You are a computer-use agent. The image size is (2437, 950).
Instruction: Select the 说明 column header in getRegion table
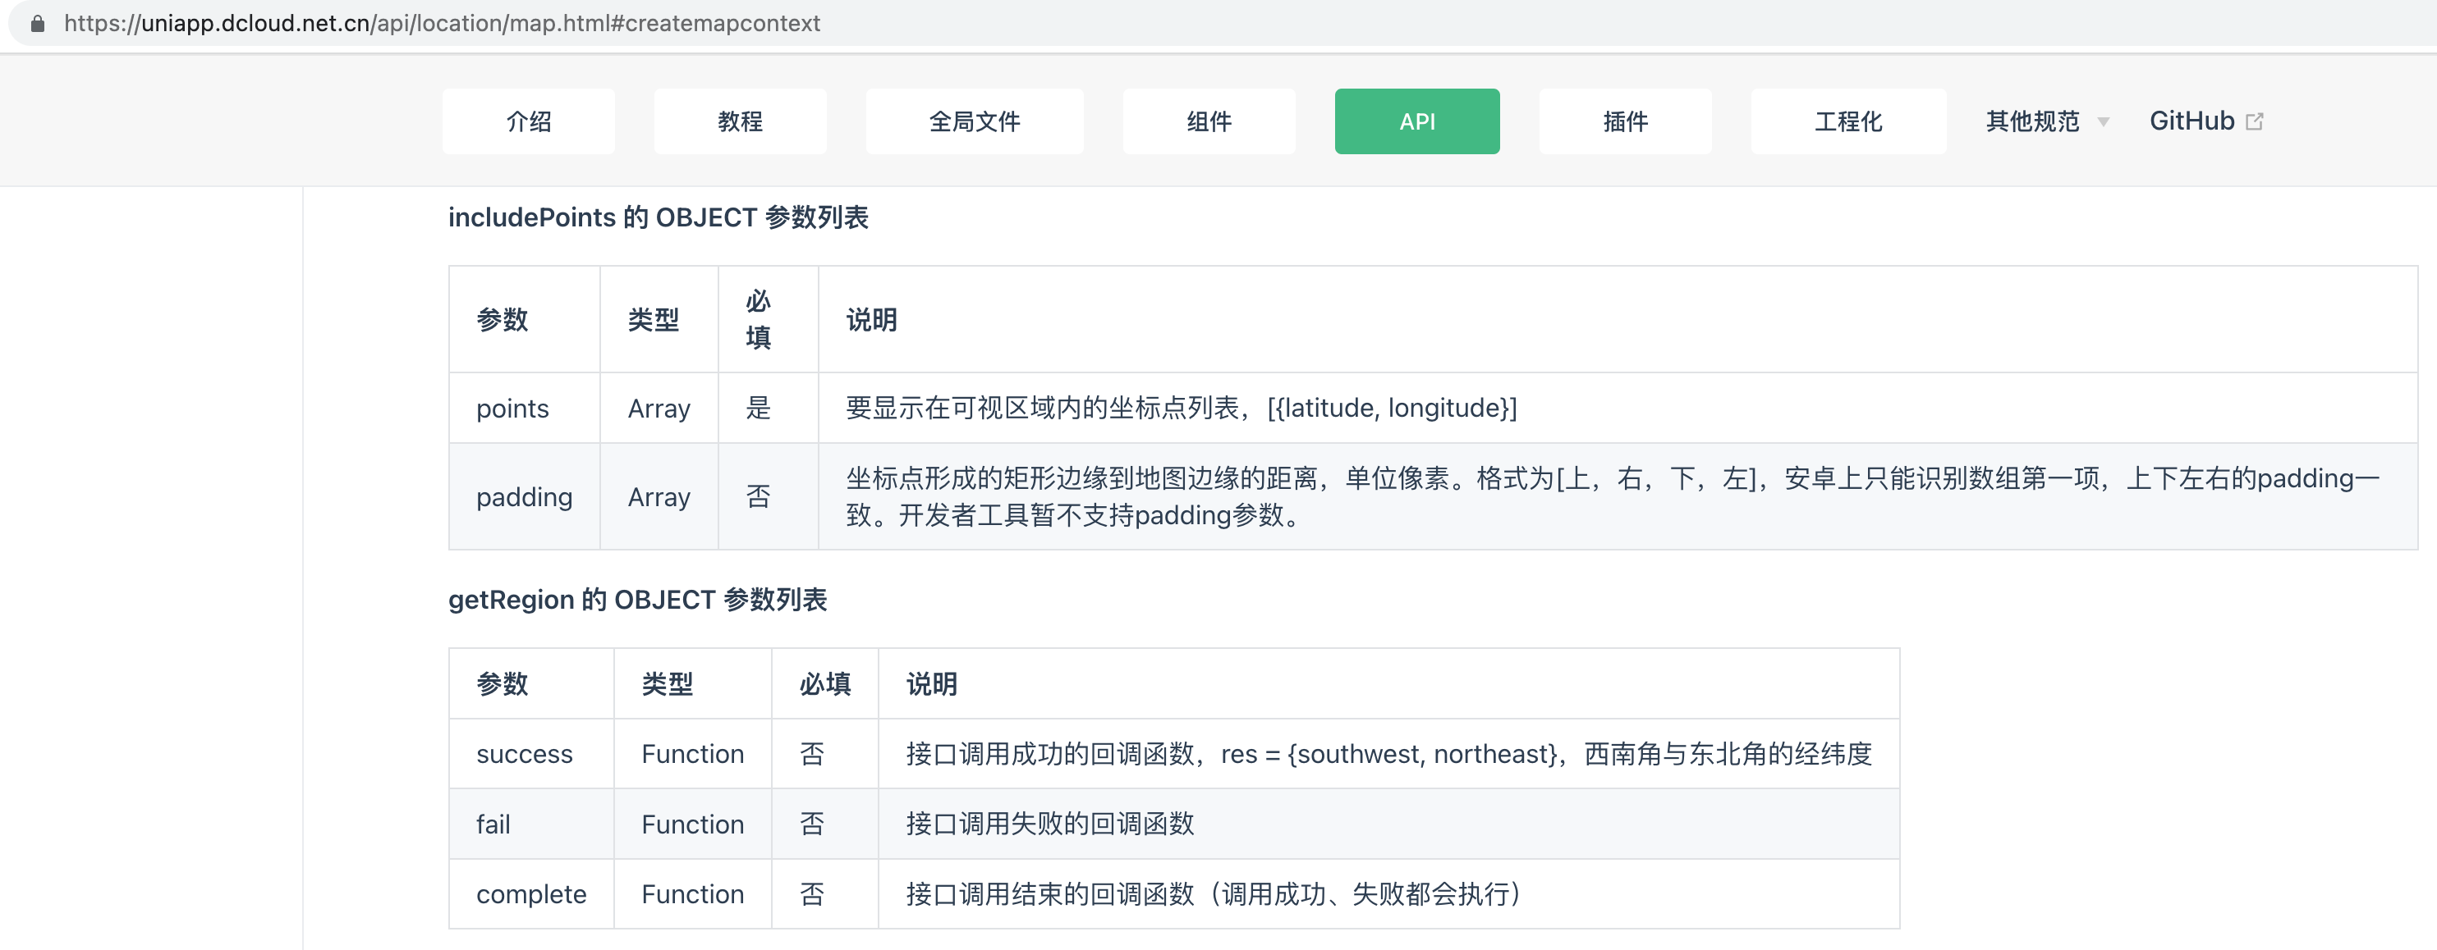click(x=931, y=683)
